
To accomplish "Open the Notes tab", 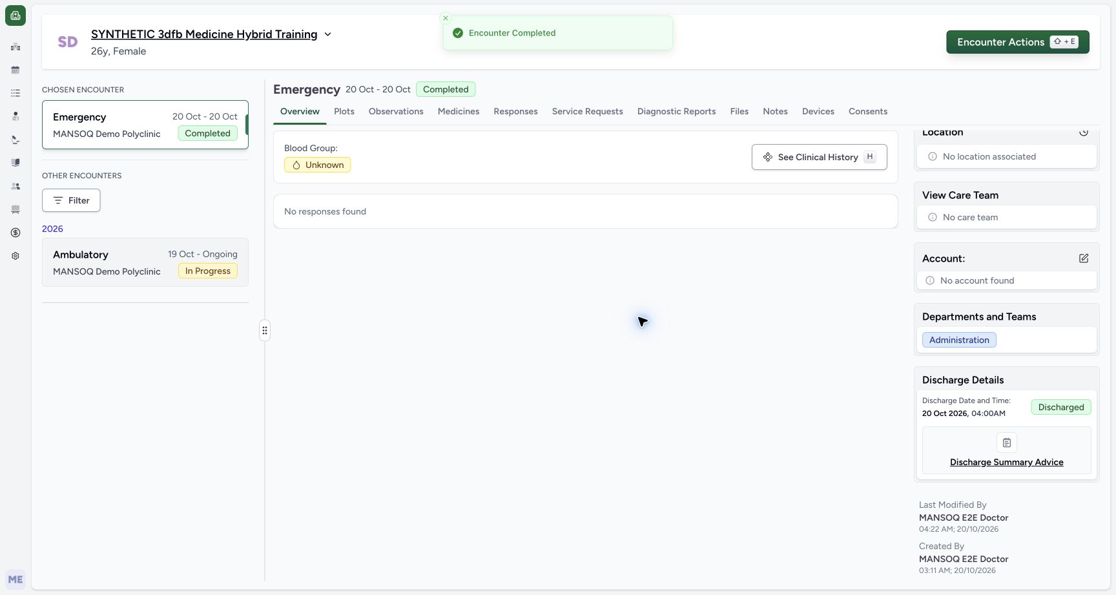I will pos(775,111).
